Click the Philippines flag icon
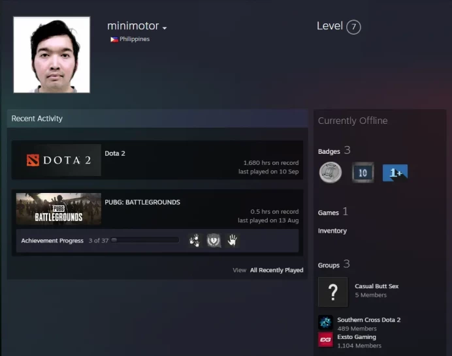 114,39
